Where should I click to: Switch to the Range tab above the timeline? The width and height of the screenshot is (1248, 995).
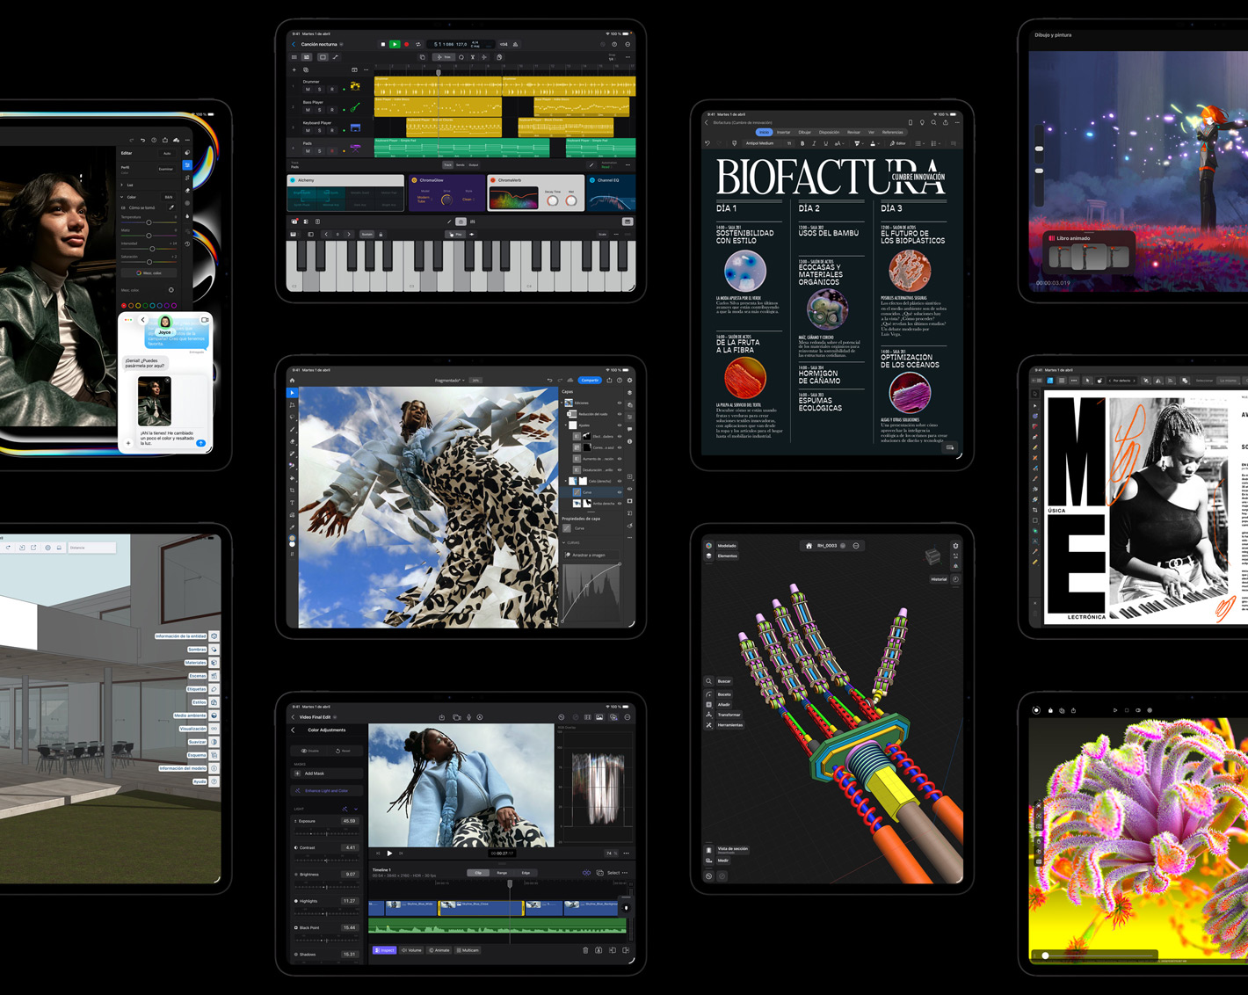click(501, 873)
